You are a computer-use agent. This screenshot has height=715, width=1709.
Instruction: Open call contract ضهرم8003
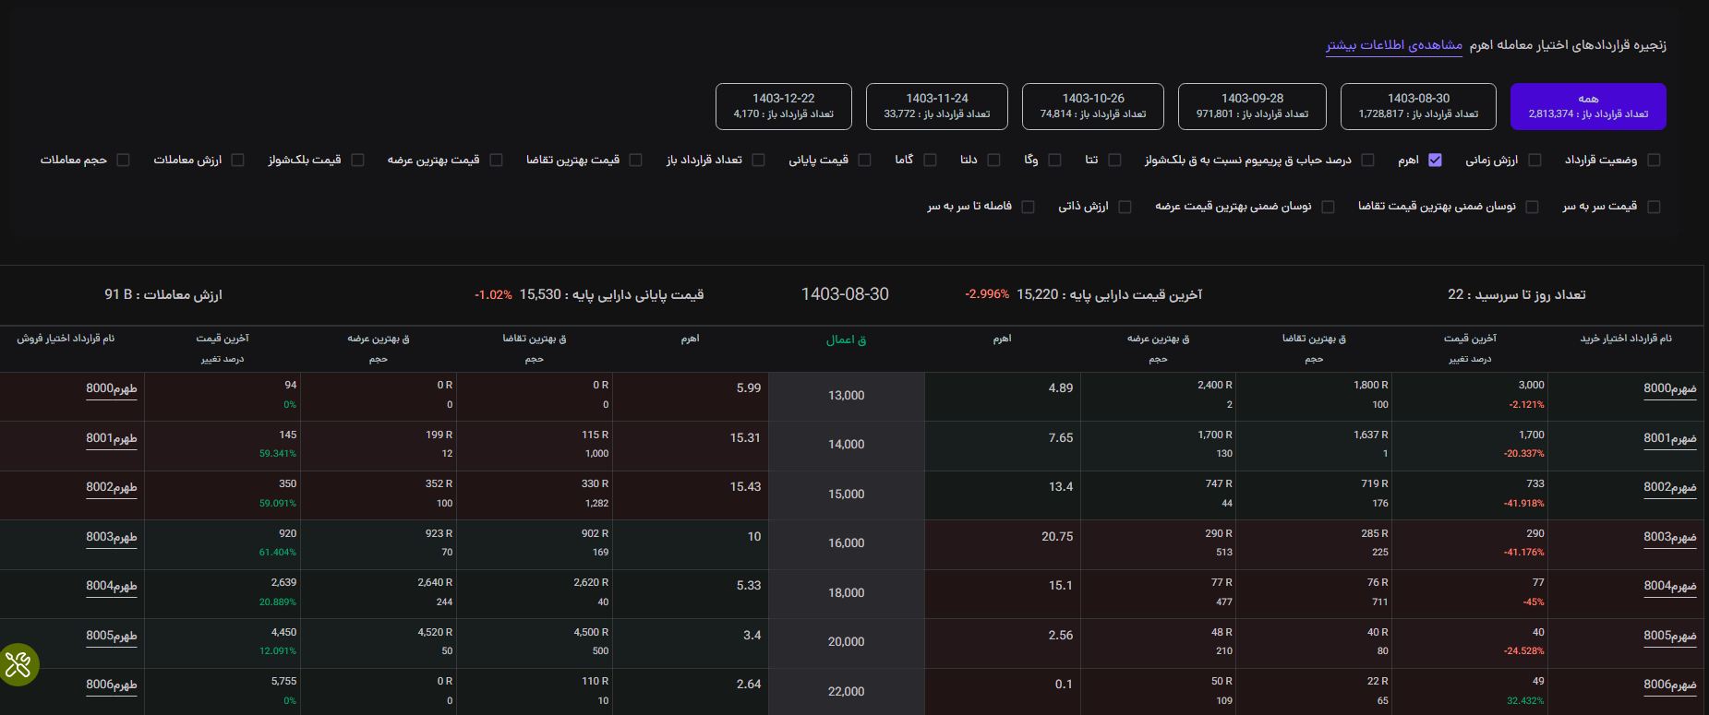tap(1669, 537)
